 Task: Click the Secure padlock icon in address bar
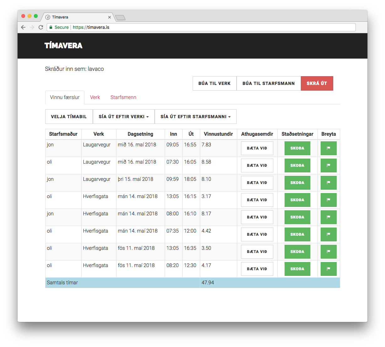coord(51,27)
